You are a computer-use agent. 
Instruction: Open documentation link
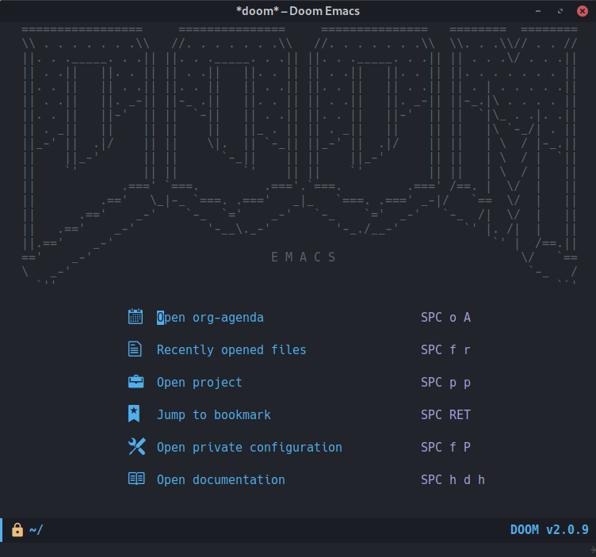click(221, 479)
